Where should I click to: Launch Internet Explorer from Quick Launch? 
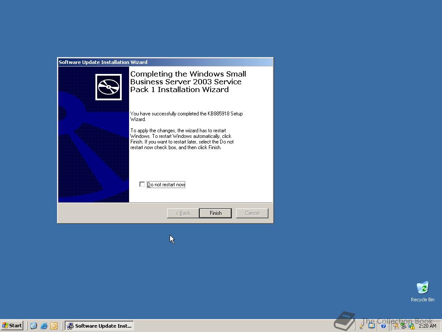[x=44, y=326]
